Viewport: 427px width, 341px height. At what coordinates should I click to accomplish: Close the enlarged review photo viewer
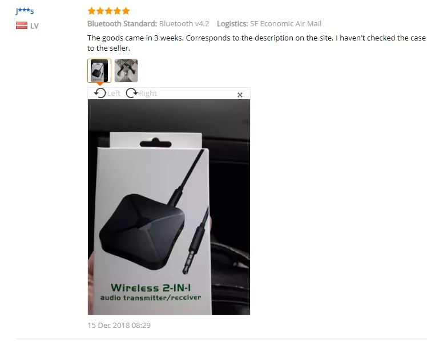pos(240,95)
